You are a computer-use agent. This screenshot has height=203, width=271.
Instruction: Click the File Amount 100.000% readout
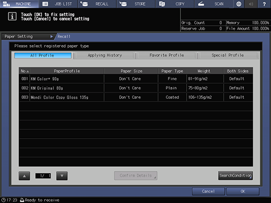point(248,29)
